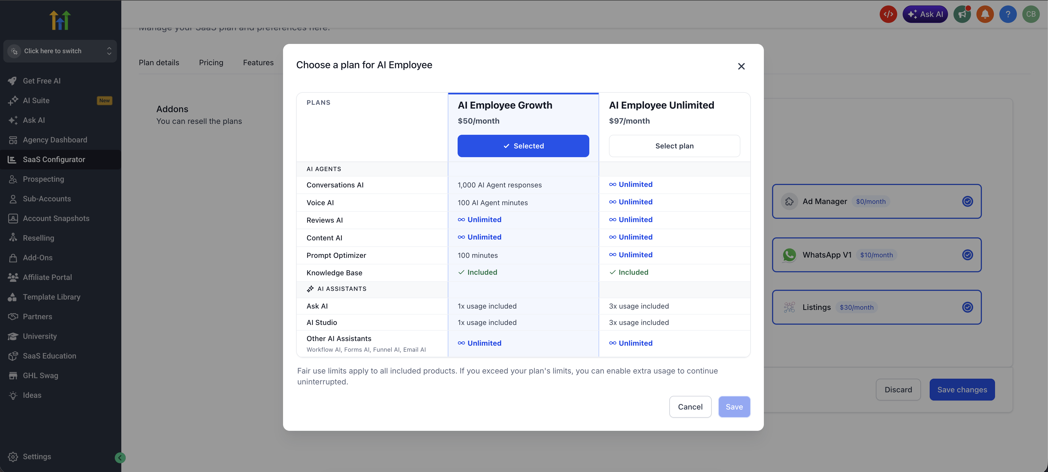Switch to the Pricing tab

[211, 62]
